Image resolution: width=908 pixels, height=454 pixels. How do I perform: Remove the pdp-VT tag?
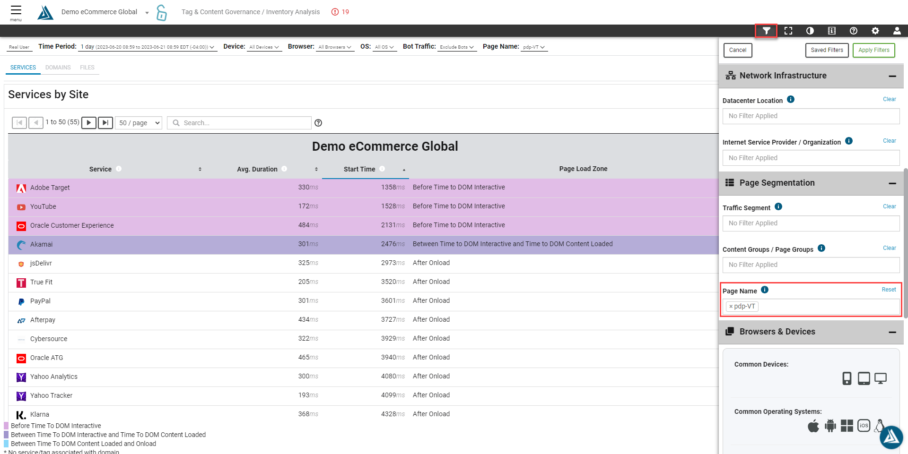click(731, 307)
